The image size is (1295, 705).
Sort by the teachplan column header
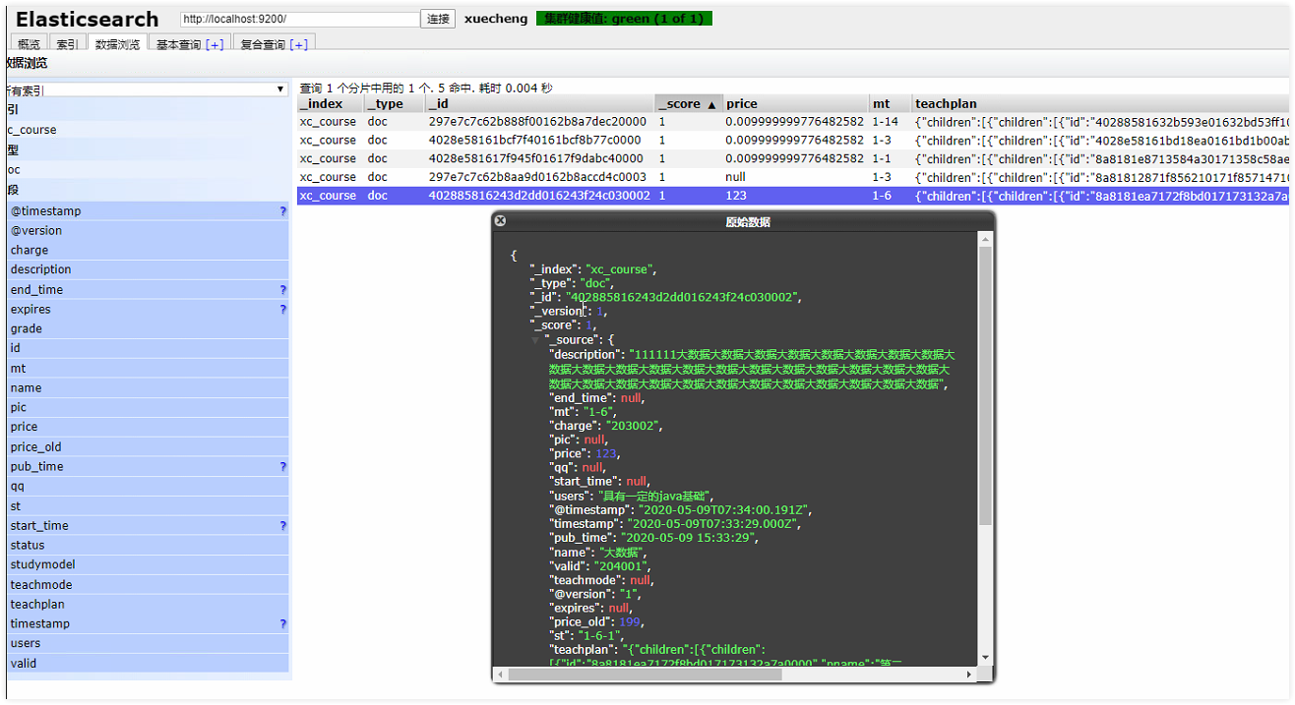point(1100,103)
